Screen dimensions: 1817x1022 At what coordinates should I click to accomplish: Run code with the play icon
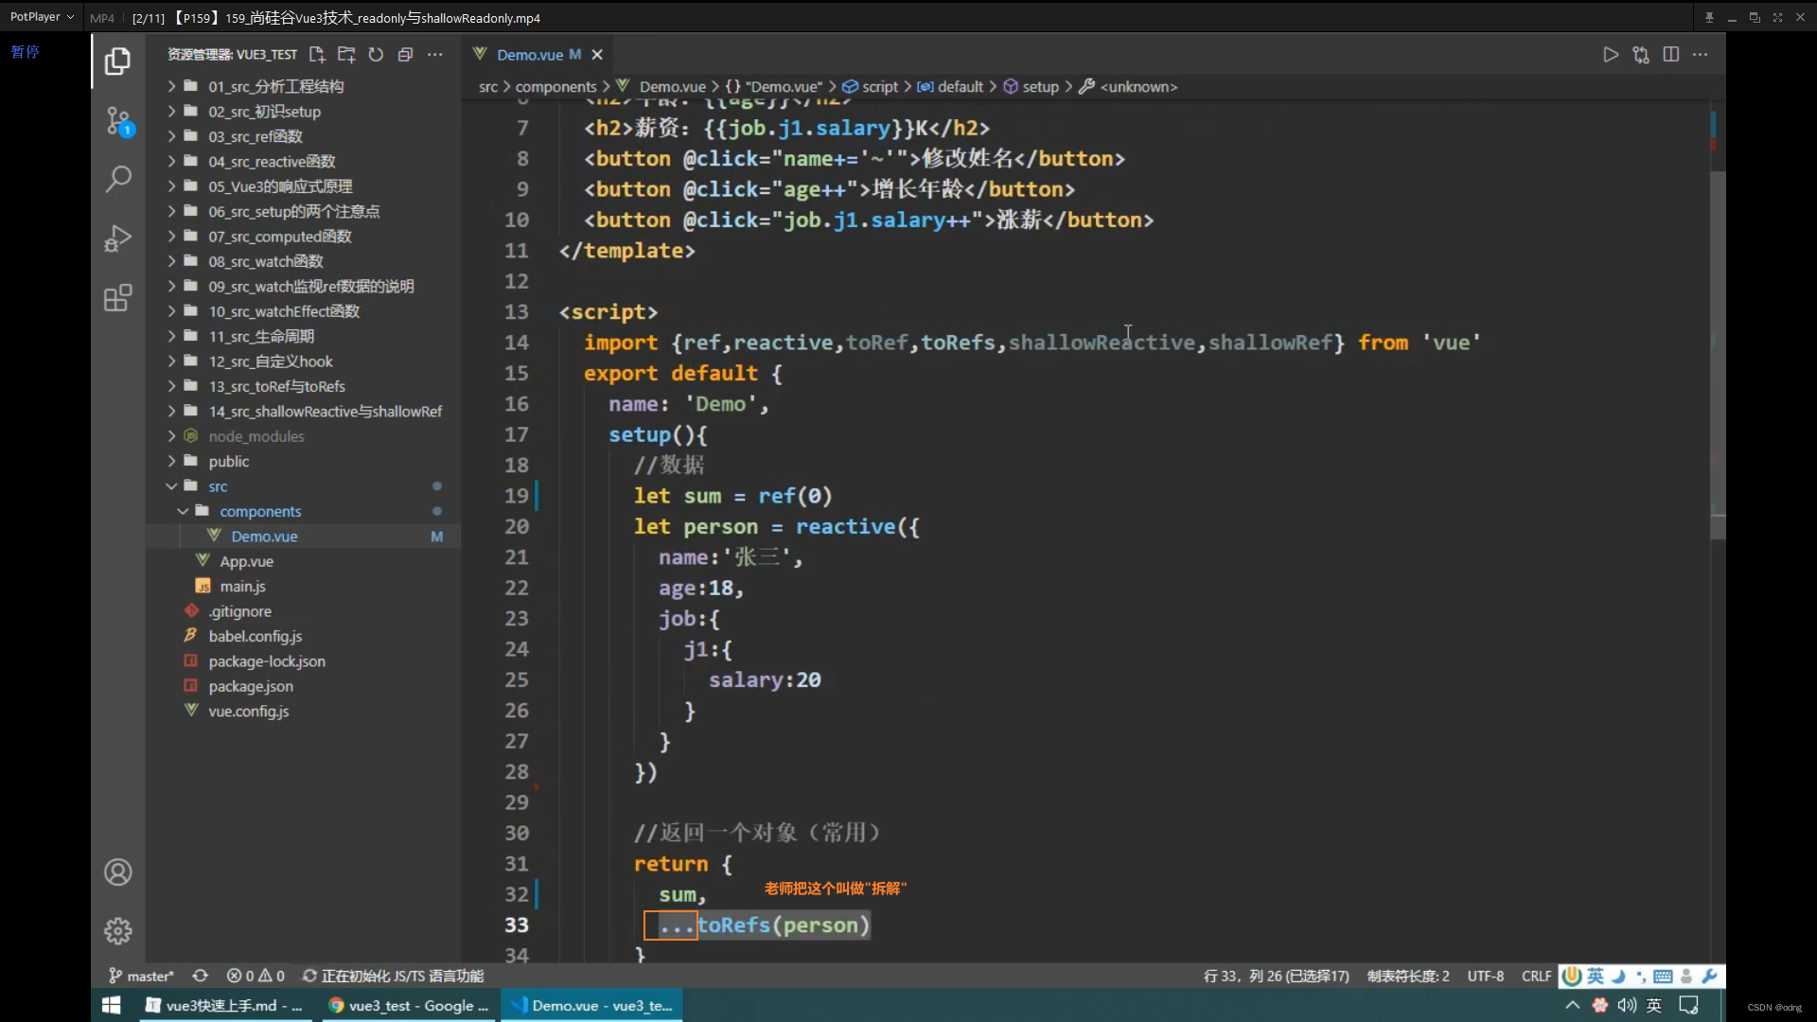(x=1611, y=55)
